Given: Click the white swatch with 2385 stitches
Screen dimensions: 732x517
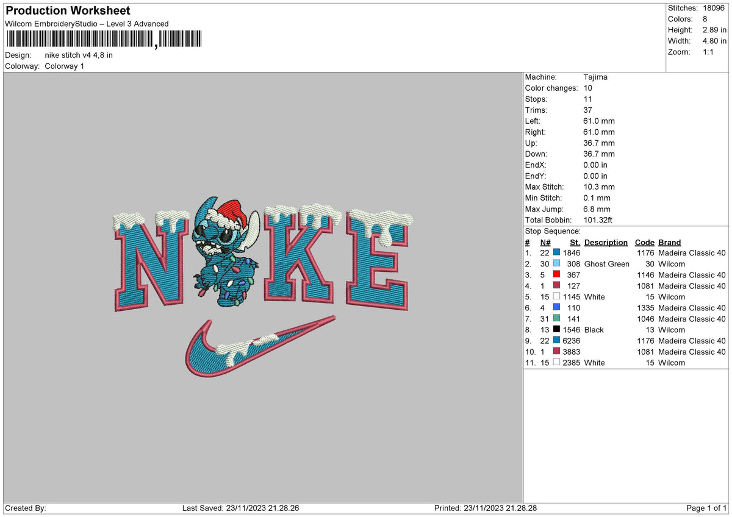Looking at the screenshot, I should pyautogui.click(x=556, y=363).
